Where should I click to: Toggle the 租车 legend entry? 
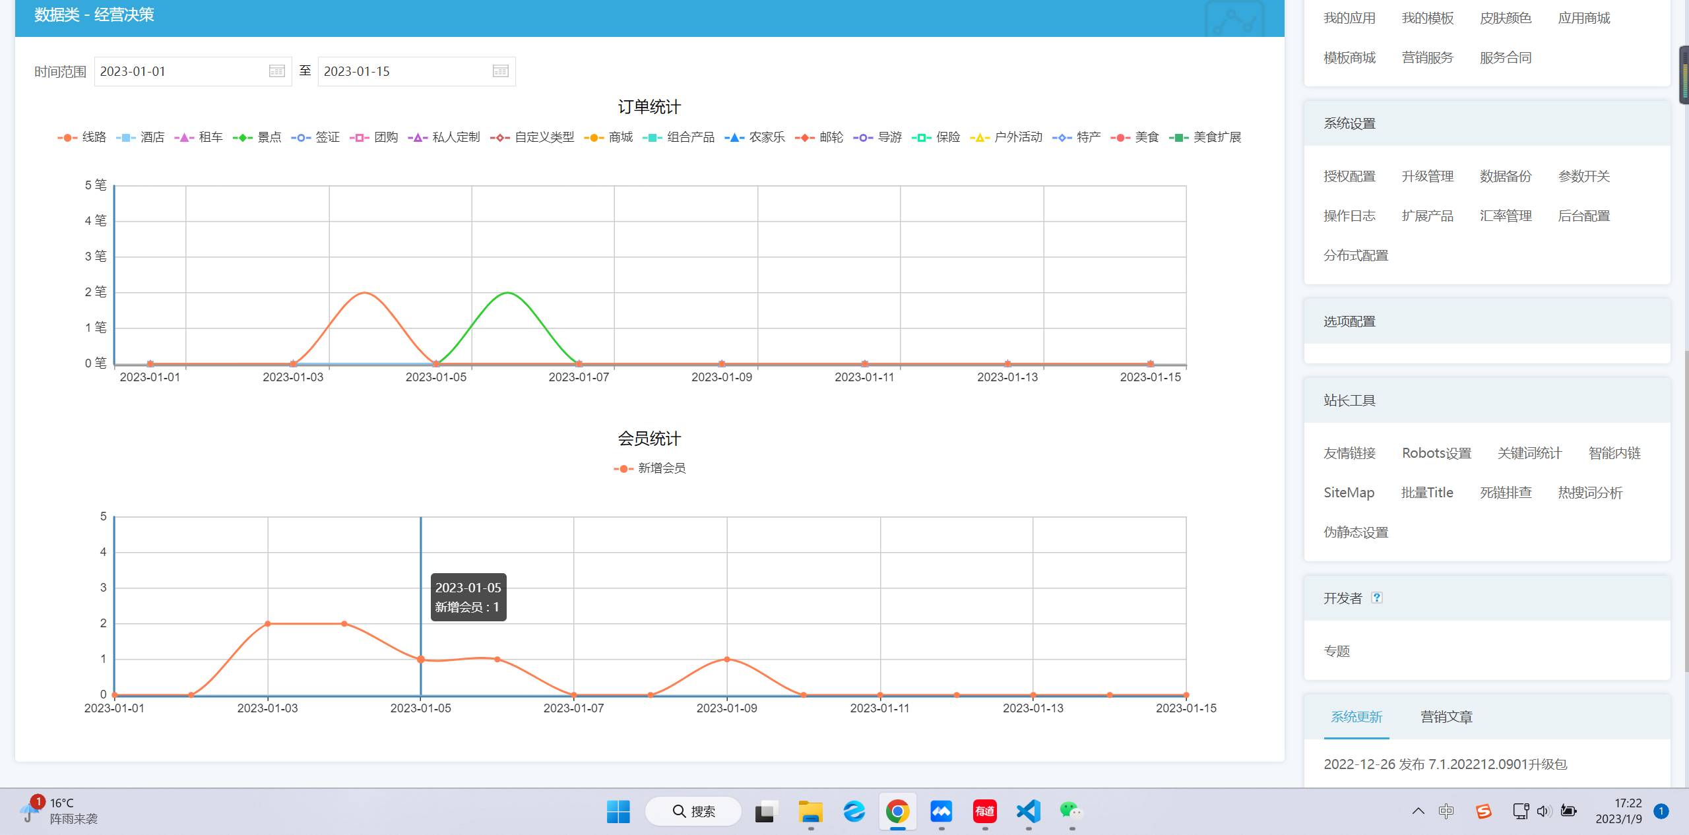(199, 137)
